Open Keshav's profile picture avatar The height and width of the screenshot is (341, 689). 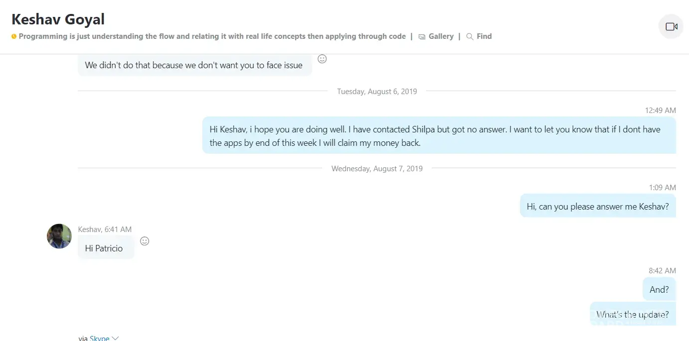[59, 236]
